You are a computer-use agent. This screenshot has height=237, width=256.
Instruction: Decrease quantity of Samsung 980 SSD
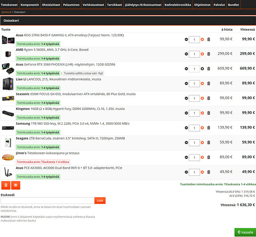coord(186,128)
